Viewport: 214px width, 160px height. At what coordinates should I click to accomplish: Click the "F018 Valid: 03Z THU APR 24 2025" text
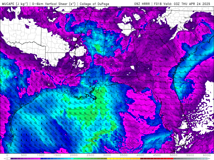182,4
